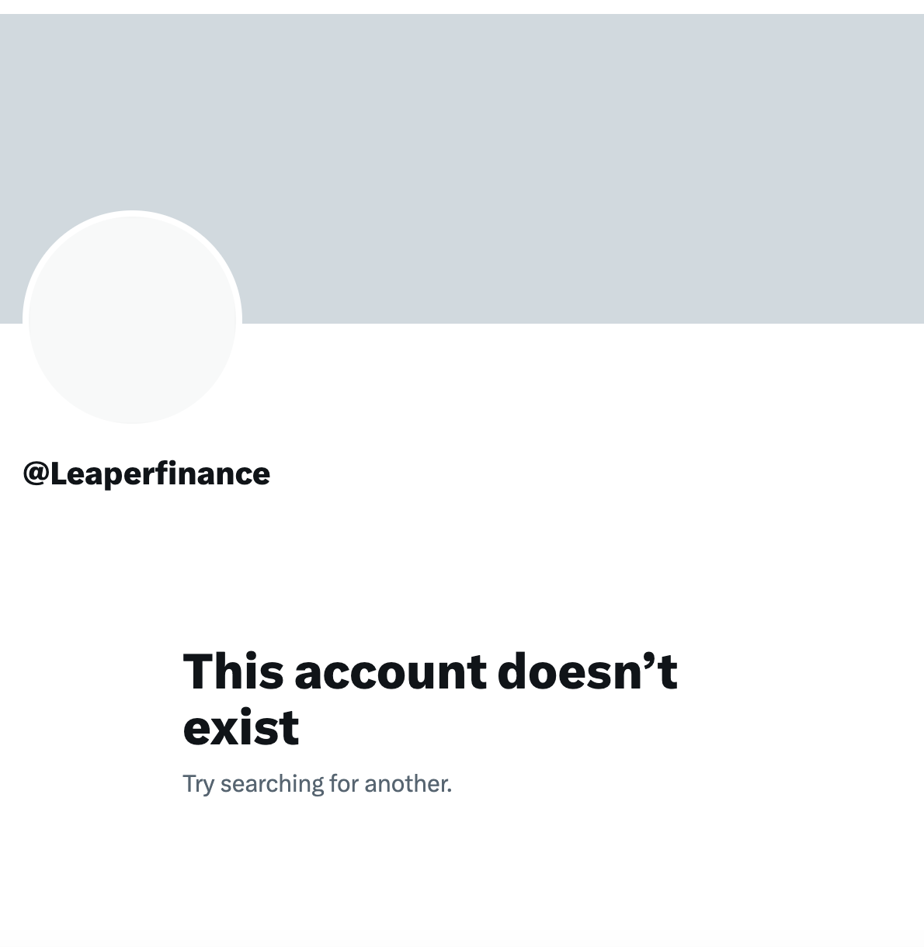The width and height of the screenshot is (924, 947).
Task: Click the word "This" in the heading
Action: [233, 671]
